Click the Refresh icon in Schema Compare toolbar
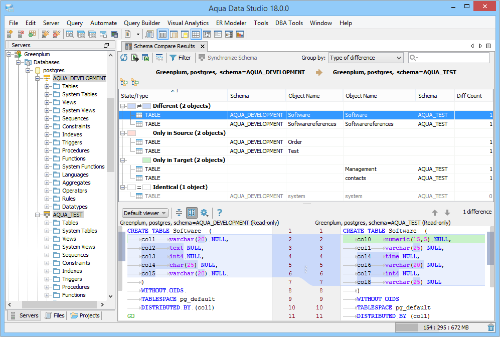The image size is (500, 337). point(124,58)
